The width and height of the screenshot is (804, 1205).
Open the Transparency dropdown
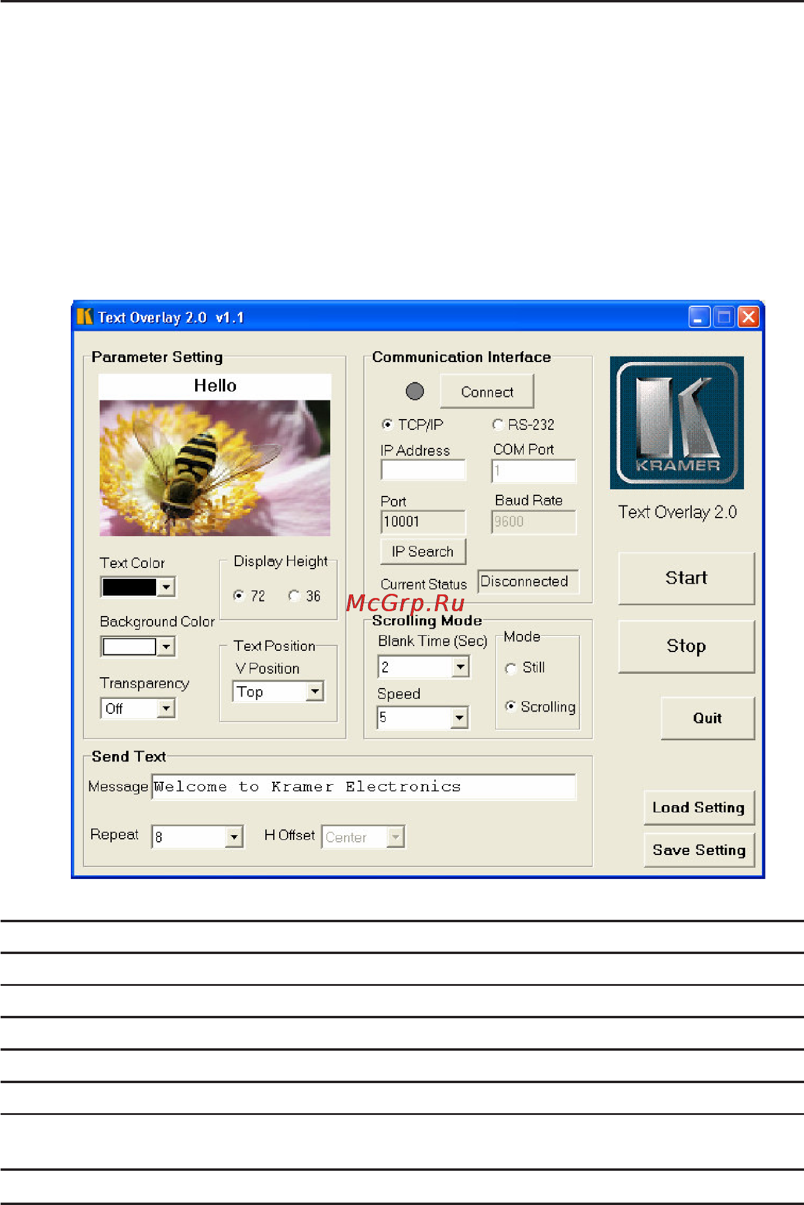166,708
